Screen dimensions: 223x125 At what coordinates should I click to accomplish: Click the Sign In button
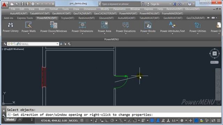pos(153,4)
